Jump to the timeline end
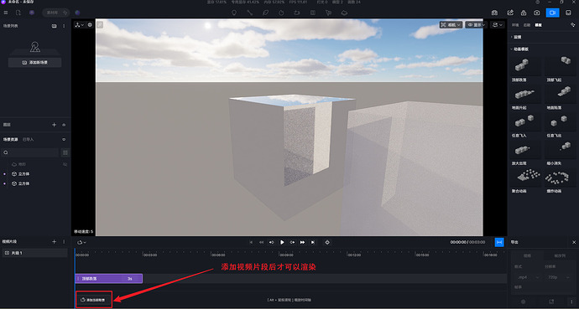Screen dimensions: 579x309 [313, 242]
